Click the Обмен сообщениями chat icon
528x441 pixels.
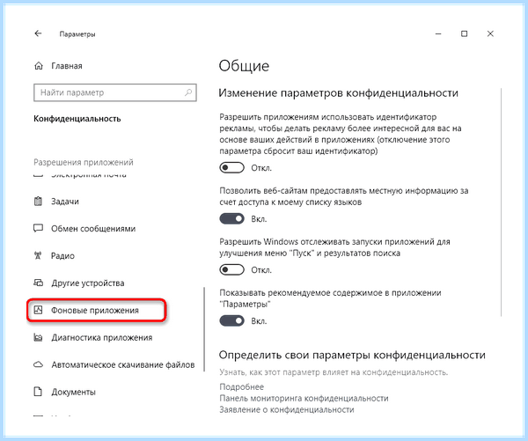(39, 228)
